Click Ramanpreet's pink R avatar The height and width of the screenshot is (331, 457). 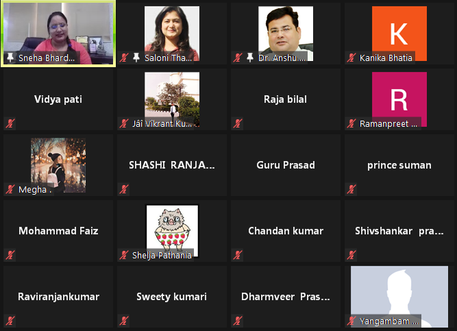pos(399,99)
